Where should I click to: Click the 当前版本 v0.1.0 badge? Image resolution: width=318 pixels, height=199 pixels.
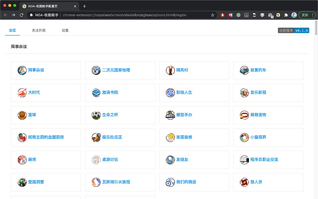294,30
